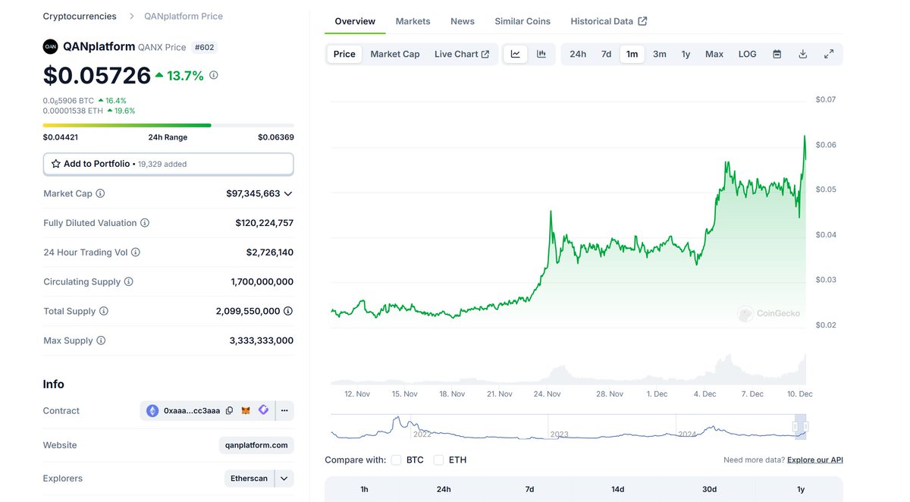Image resolution: width=910 pixels, height=502 pixels.
Task: Open the News tab
Action: pos(463,21)
